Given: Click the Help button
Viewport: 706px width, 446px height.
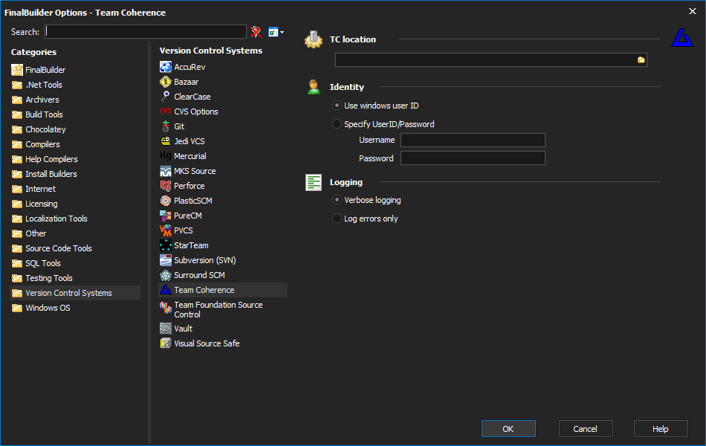Looking at the screenshot, I should point(661,428).
